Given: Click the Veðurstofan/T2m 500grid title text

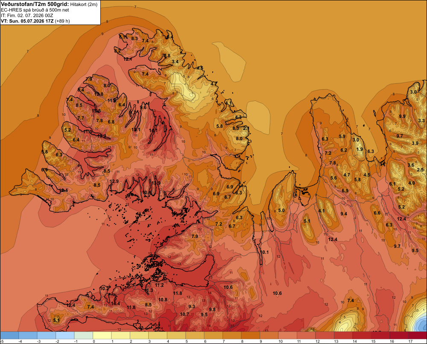Looking at the screenshot, I should [35, 4].
